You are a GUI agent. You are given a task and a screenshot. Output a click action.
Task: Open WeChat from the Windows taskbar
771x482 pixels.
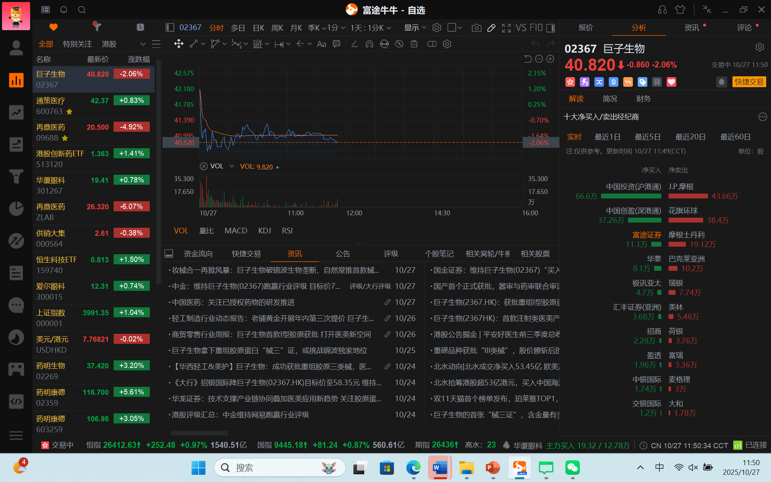click(572, 468)
